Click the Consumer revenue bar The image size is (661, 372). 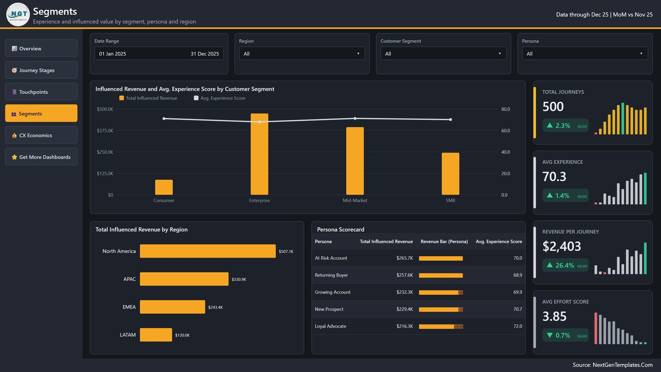coord(164,187)
